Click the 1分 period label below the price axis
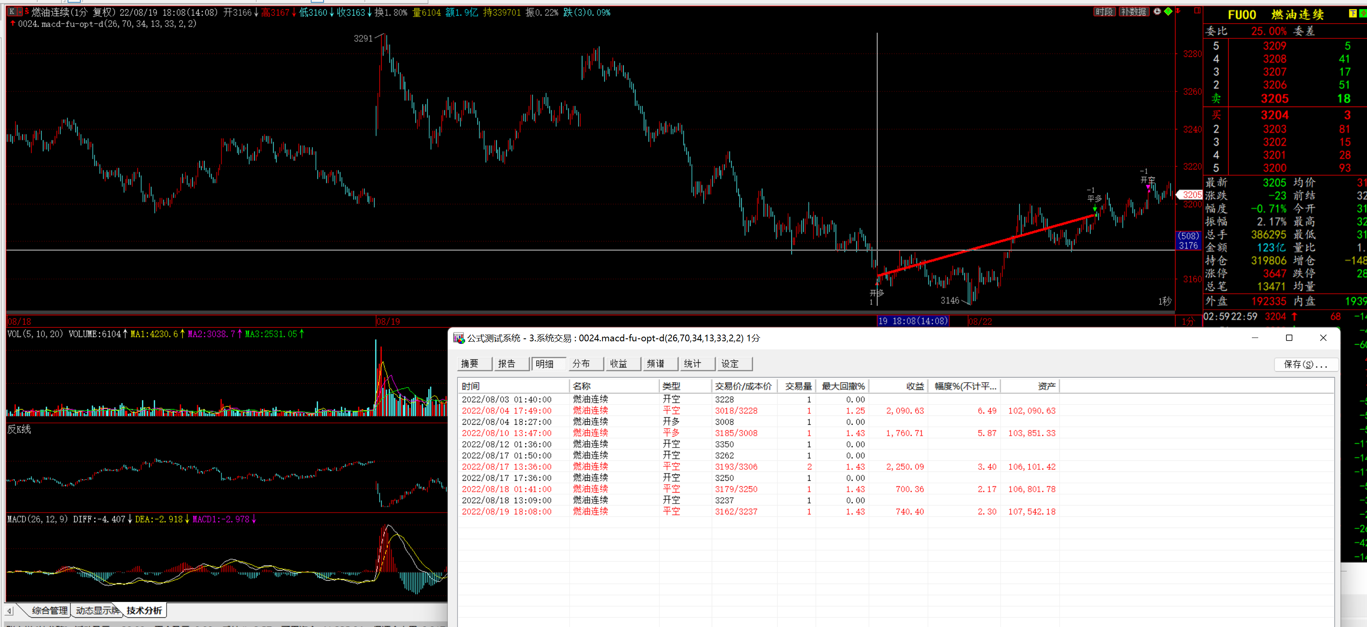This screenshot has width=1367, height=627. (x=1188, y=321)
